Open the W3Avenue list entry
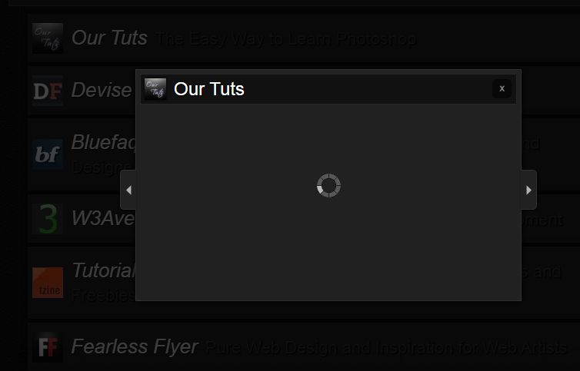The width and height of the screenshot is (580, 371). [103, 218]
